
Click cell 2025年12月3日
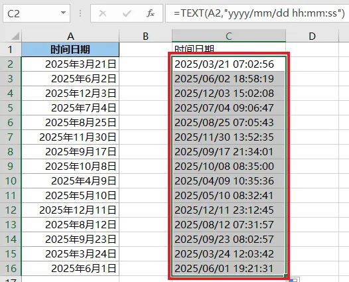pyautogui.click(x=70, y=94)
